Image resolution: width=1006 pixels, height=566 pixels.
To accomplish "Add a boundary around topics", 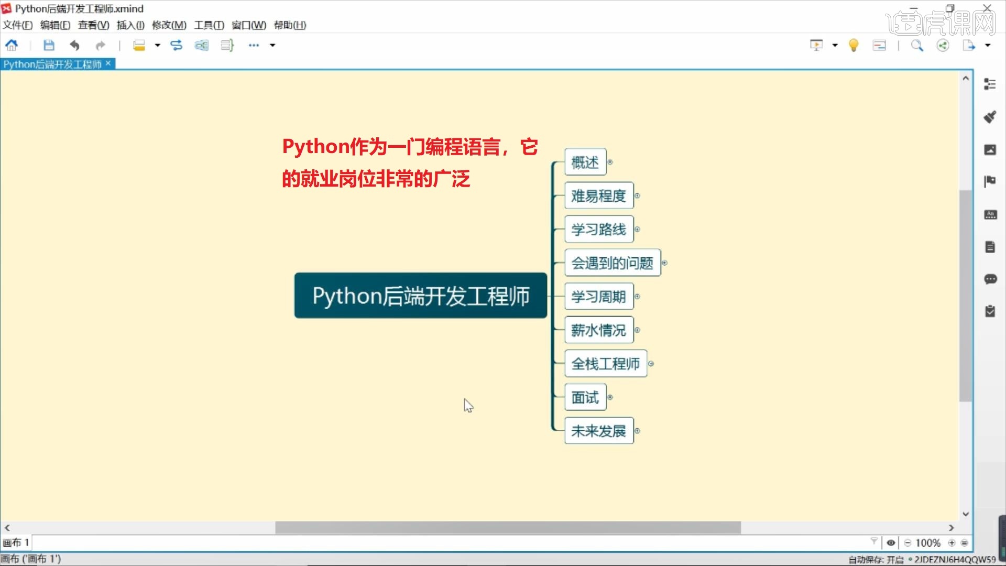I will coord(202,45).
